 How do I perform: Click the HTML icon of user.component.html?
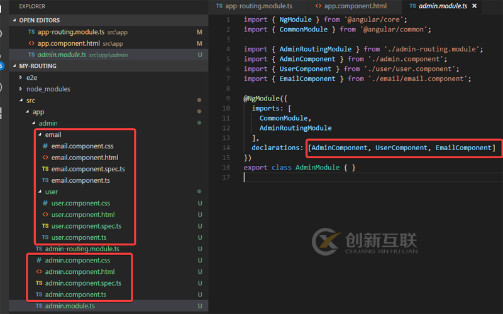pyautogui.click(x=45, y=215)
